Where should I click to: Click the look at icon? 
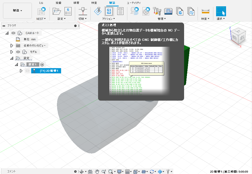[90, 172]
